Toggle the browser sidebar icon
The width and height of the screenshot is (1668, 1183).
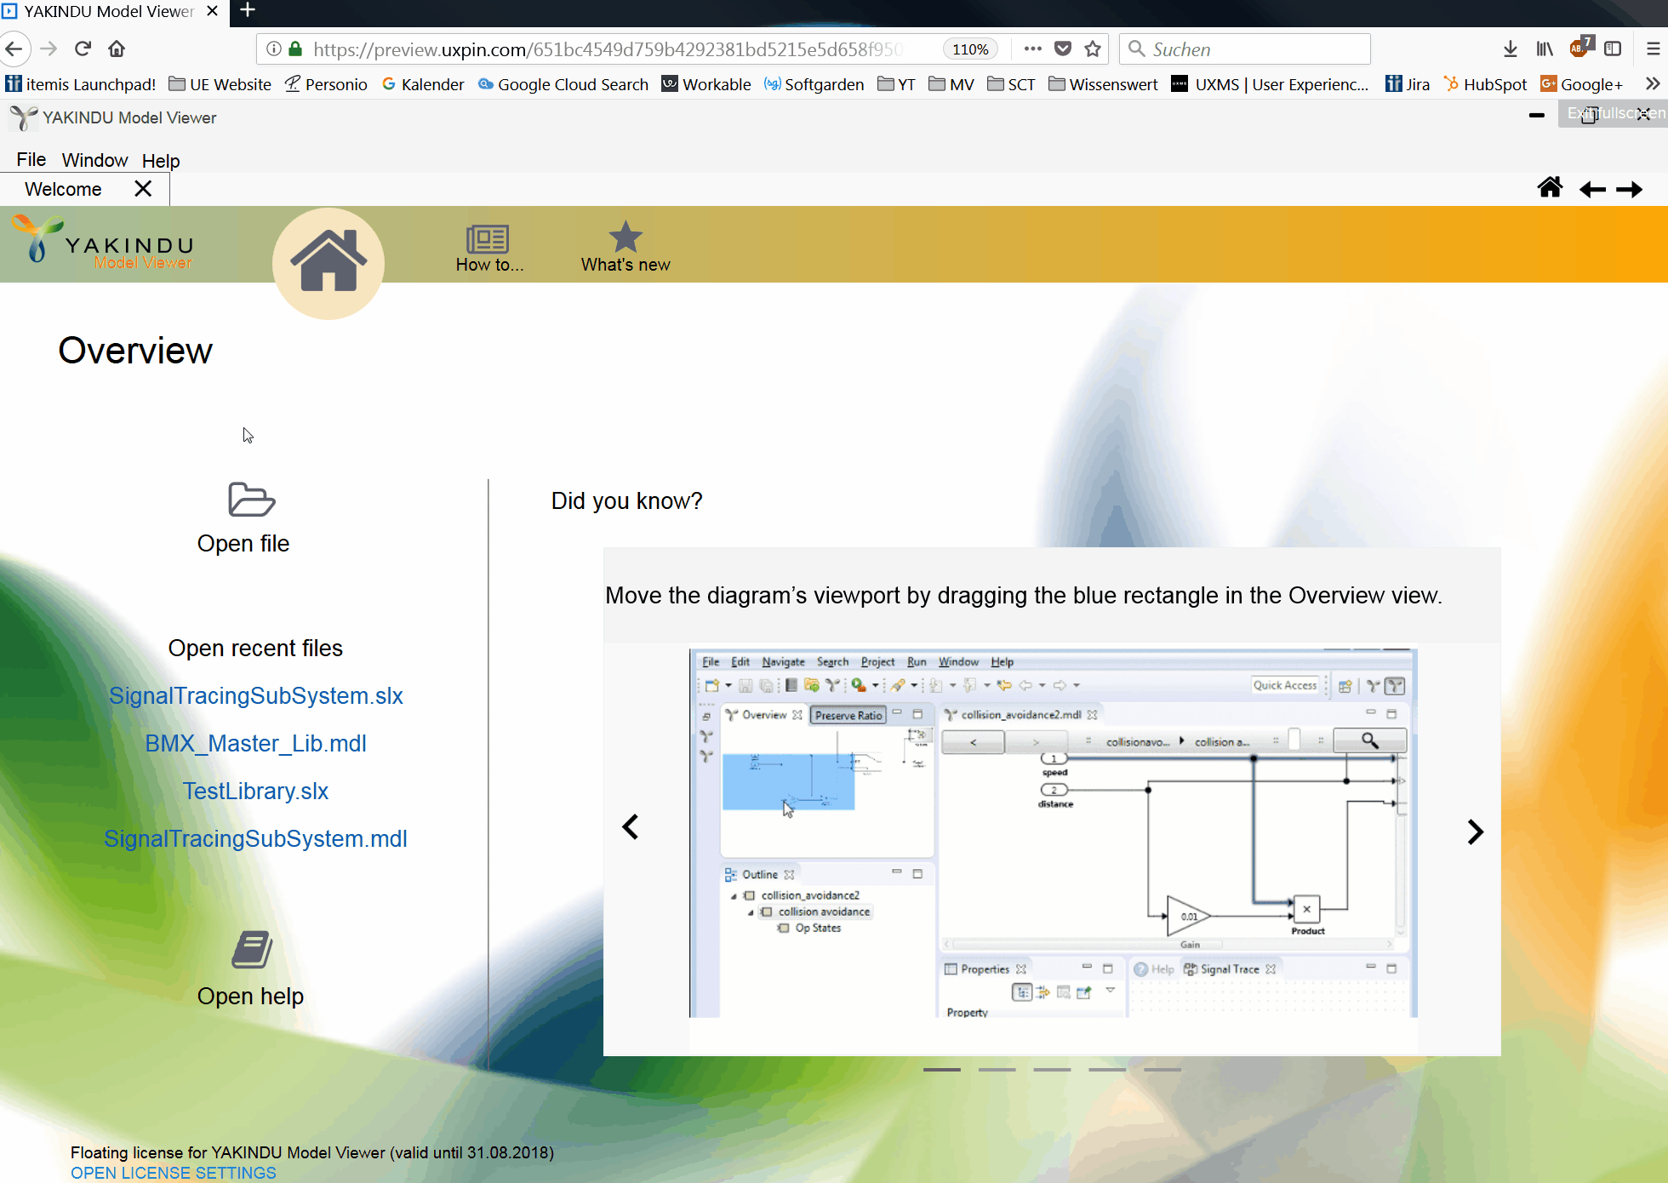[x=1613, y=49]
